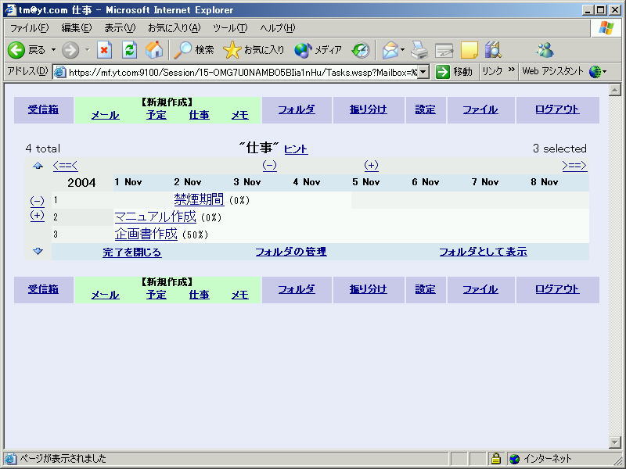Open the 表示 (View) menu
626x469 pixels.
(120, 28)
